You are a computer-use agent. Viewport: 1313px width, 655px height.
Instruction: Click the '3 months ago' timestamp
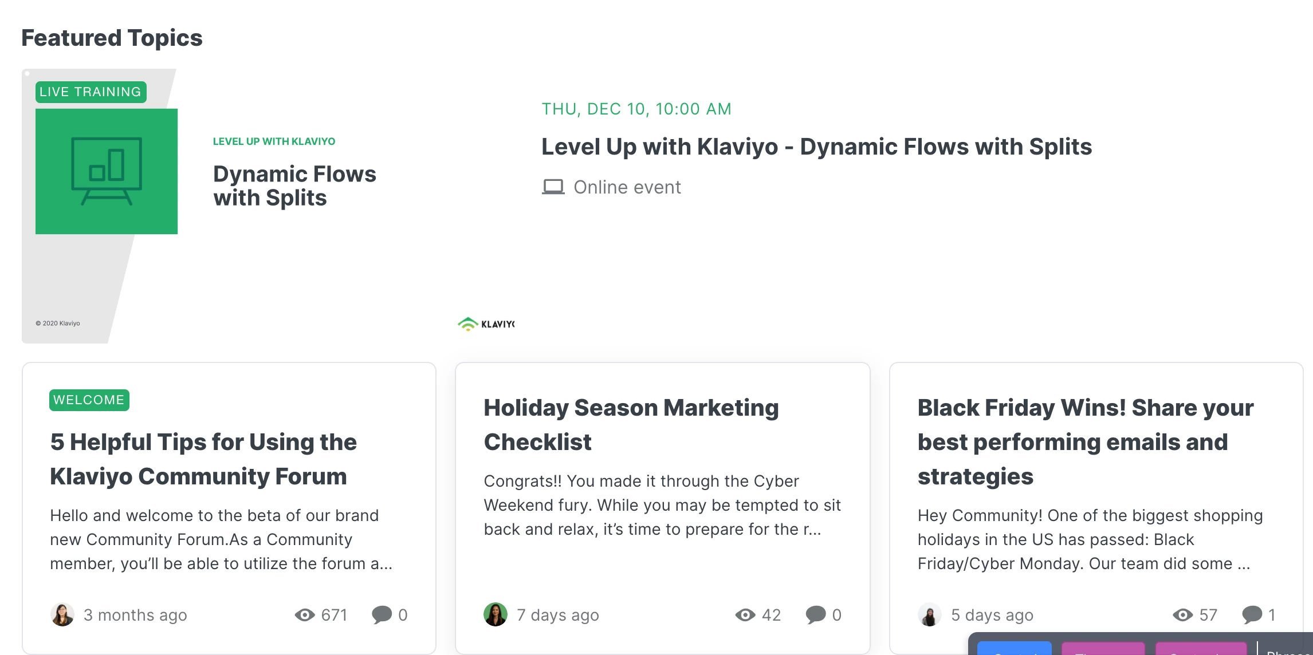coord(135,615)
